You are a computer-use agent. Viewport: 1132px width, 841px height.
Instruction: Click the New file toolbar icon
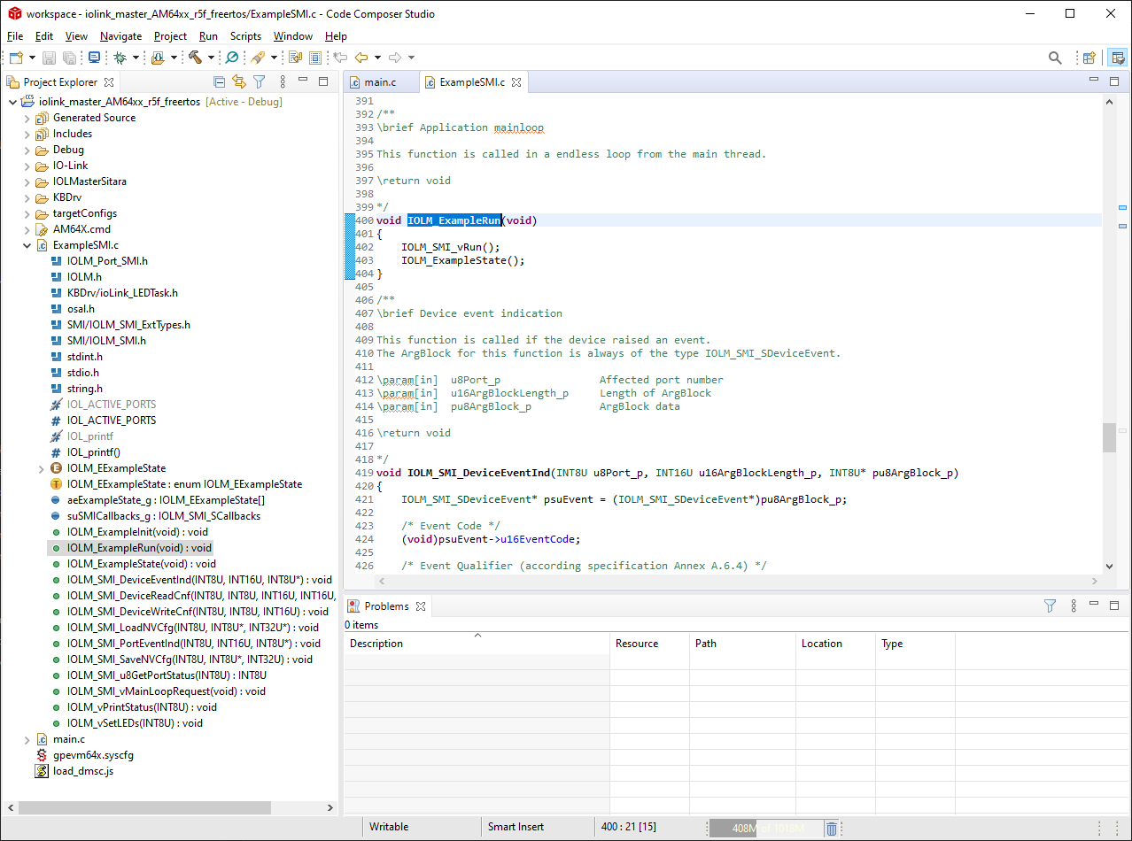(15, 58)
